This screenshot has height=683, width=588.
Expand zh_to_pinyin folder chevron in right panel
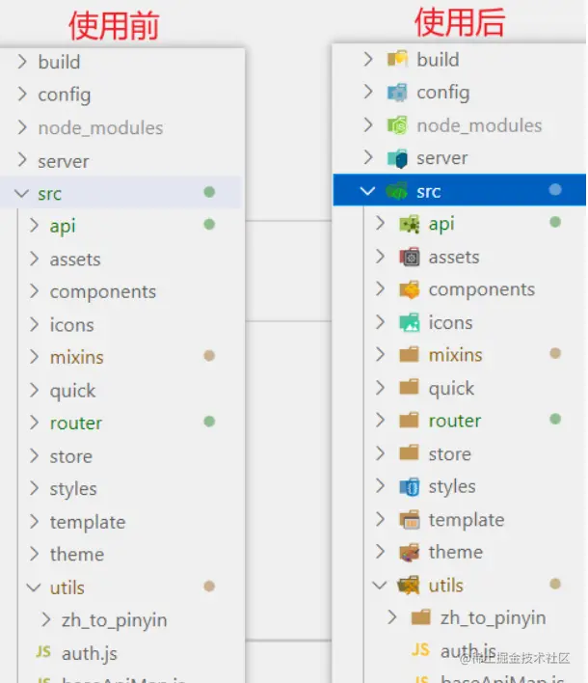coord(391,617)
